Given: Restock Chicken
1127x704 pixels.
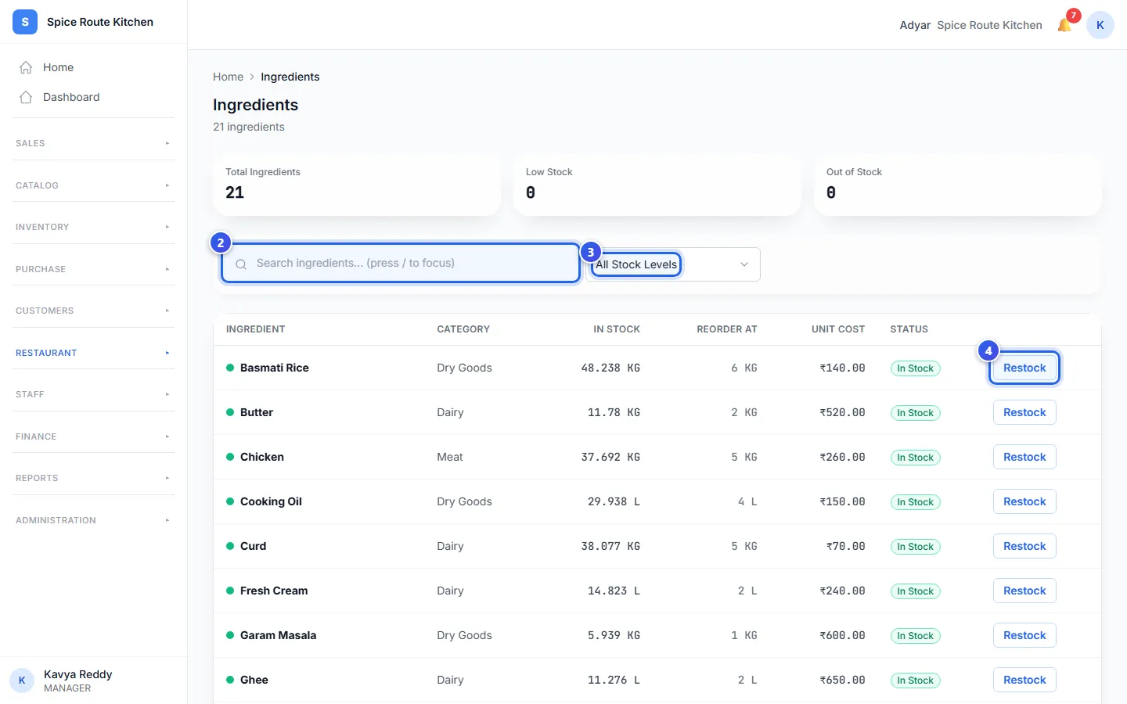Looking at the screenshot, I should tap(1024, 457).
